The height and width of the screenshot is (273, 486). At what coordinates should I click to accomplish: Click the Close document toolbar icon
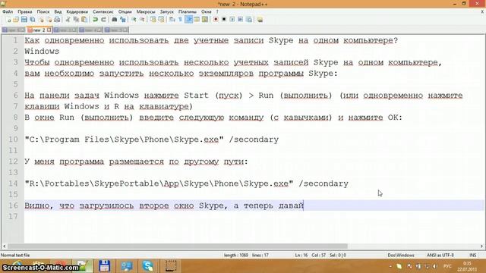click(x=41, y=20)
